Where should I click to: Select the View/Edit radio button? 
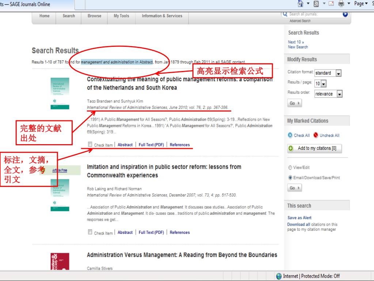tap(290, 168)
